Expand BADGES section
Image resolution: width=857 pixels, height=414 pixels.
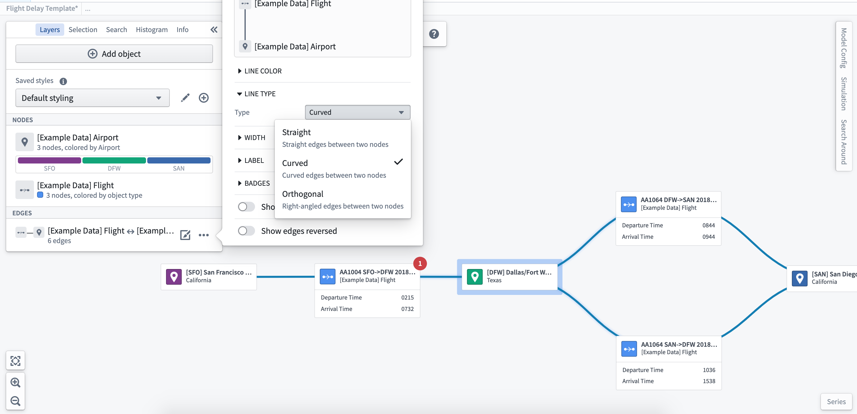pyautogui.click(x=254, y=184)
